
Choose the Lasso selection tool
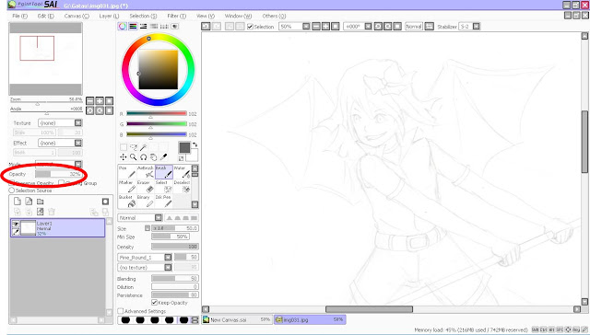133,147
